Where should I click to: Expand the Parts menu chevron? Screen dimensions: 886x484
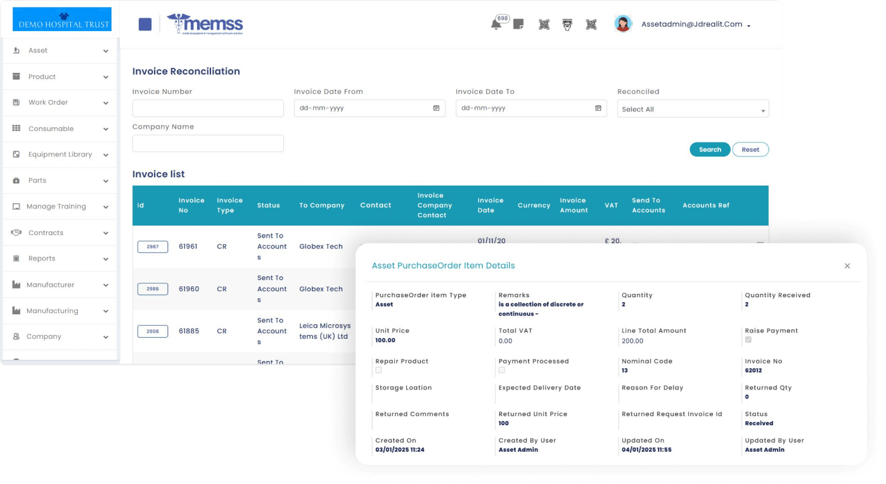[x=106, y=181]
